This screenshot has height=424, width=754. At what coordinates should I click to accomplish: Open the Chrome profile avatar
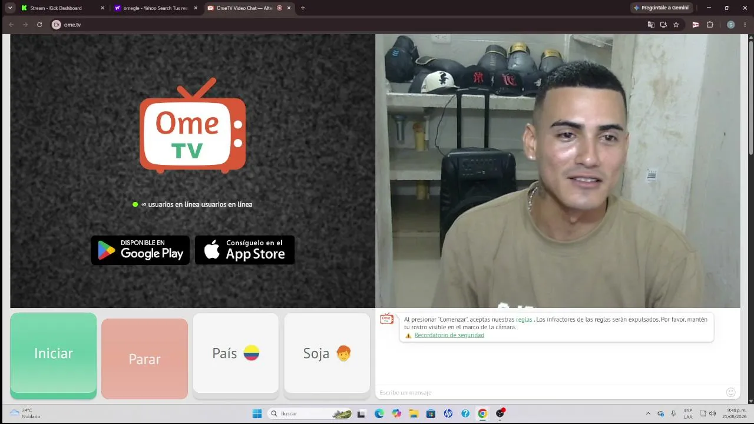[x=731, y=25]
